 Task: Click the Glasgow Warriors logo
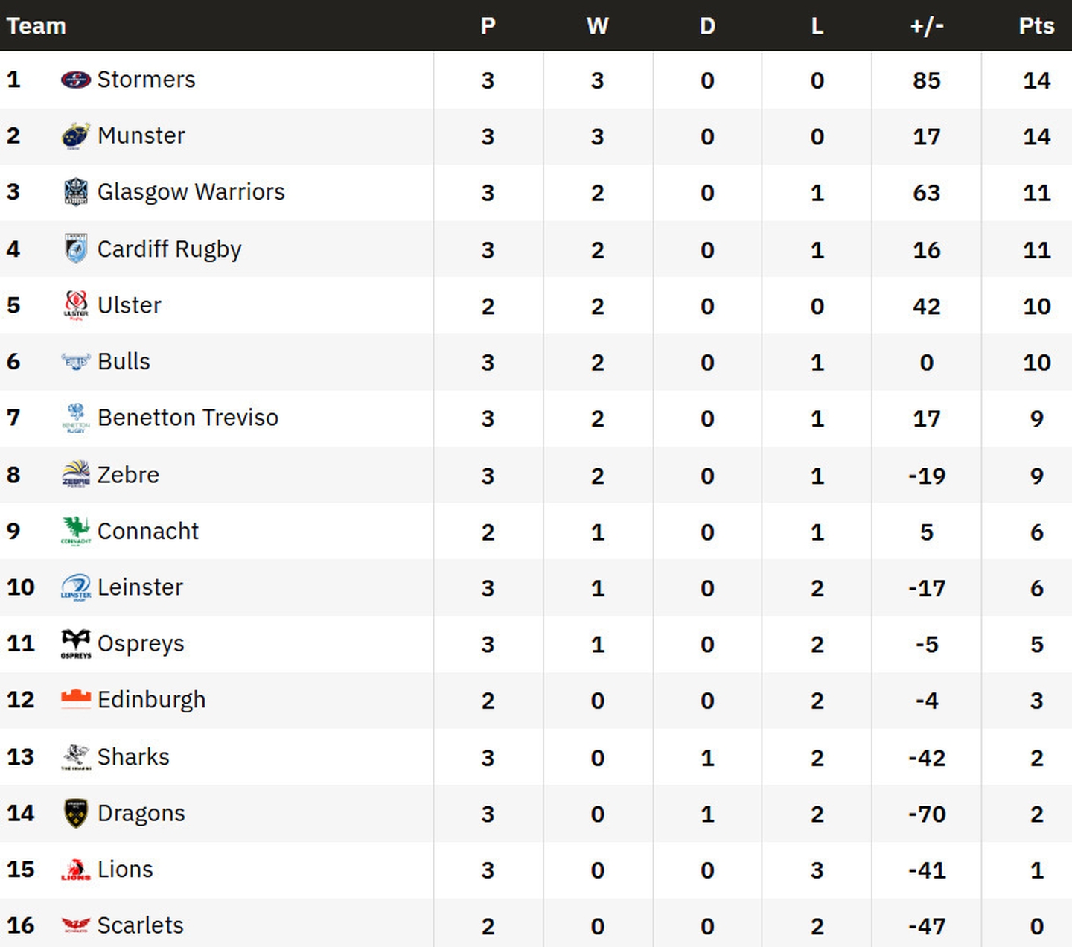point(75,192)
